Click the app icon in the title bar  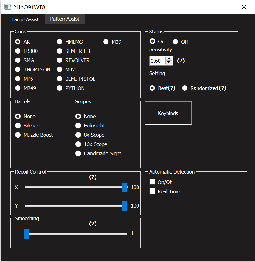8,7
